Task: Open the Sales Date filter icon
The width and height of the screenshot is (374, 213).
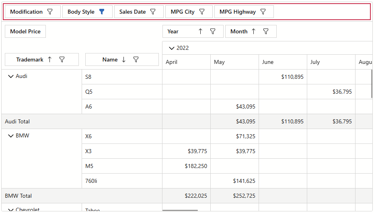Action: [x=153, y=12]
